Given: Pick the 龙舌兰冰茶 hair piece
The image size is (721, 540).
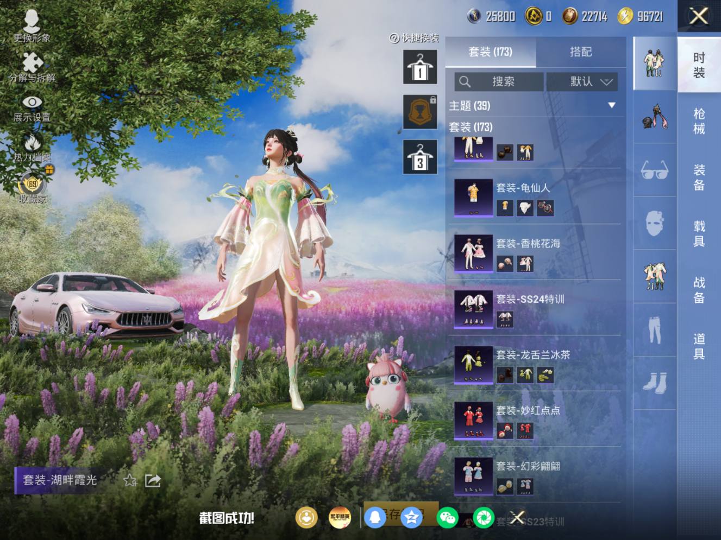Looking at the screenshot, I should tap(505, 375).
